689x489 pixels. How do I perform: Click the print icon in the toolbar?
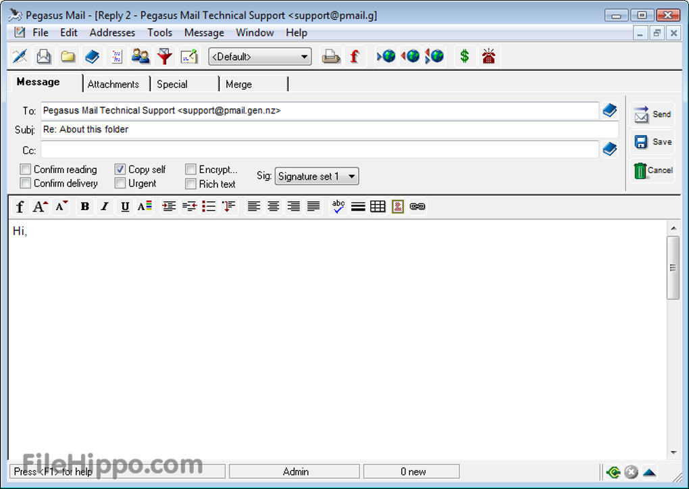coord(331,57)
